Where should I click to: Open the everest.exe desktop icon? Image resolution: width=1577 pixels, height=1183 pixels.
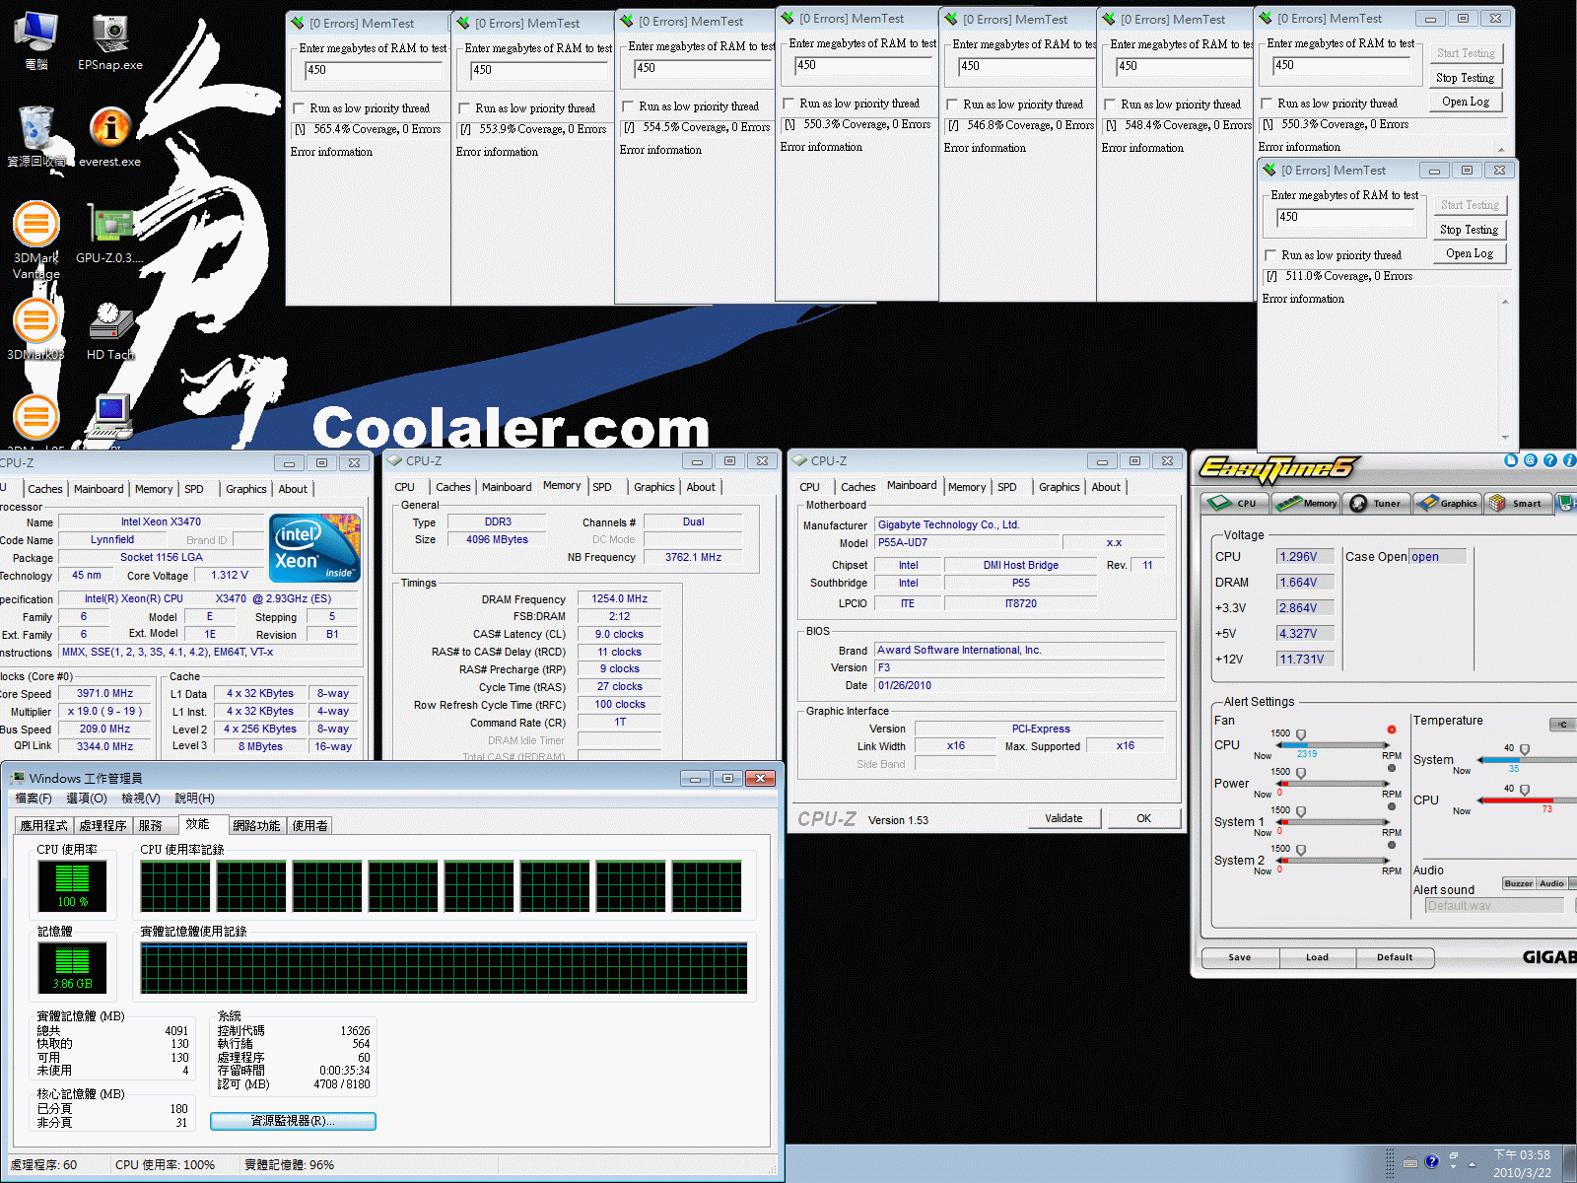click(110, 136)
